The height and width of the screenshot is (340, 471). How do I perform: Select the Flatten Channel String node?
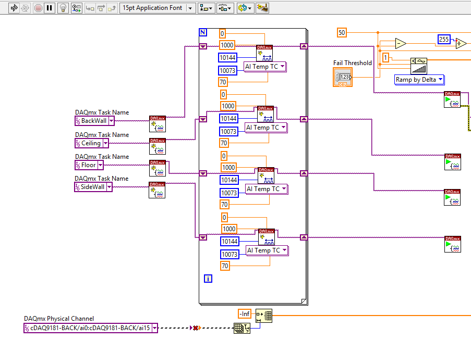coord(242,329)
